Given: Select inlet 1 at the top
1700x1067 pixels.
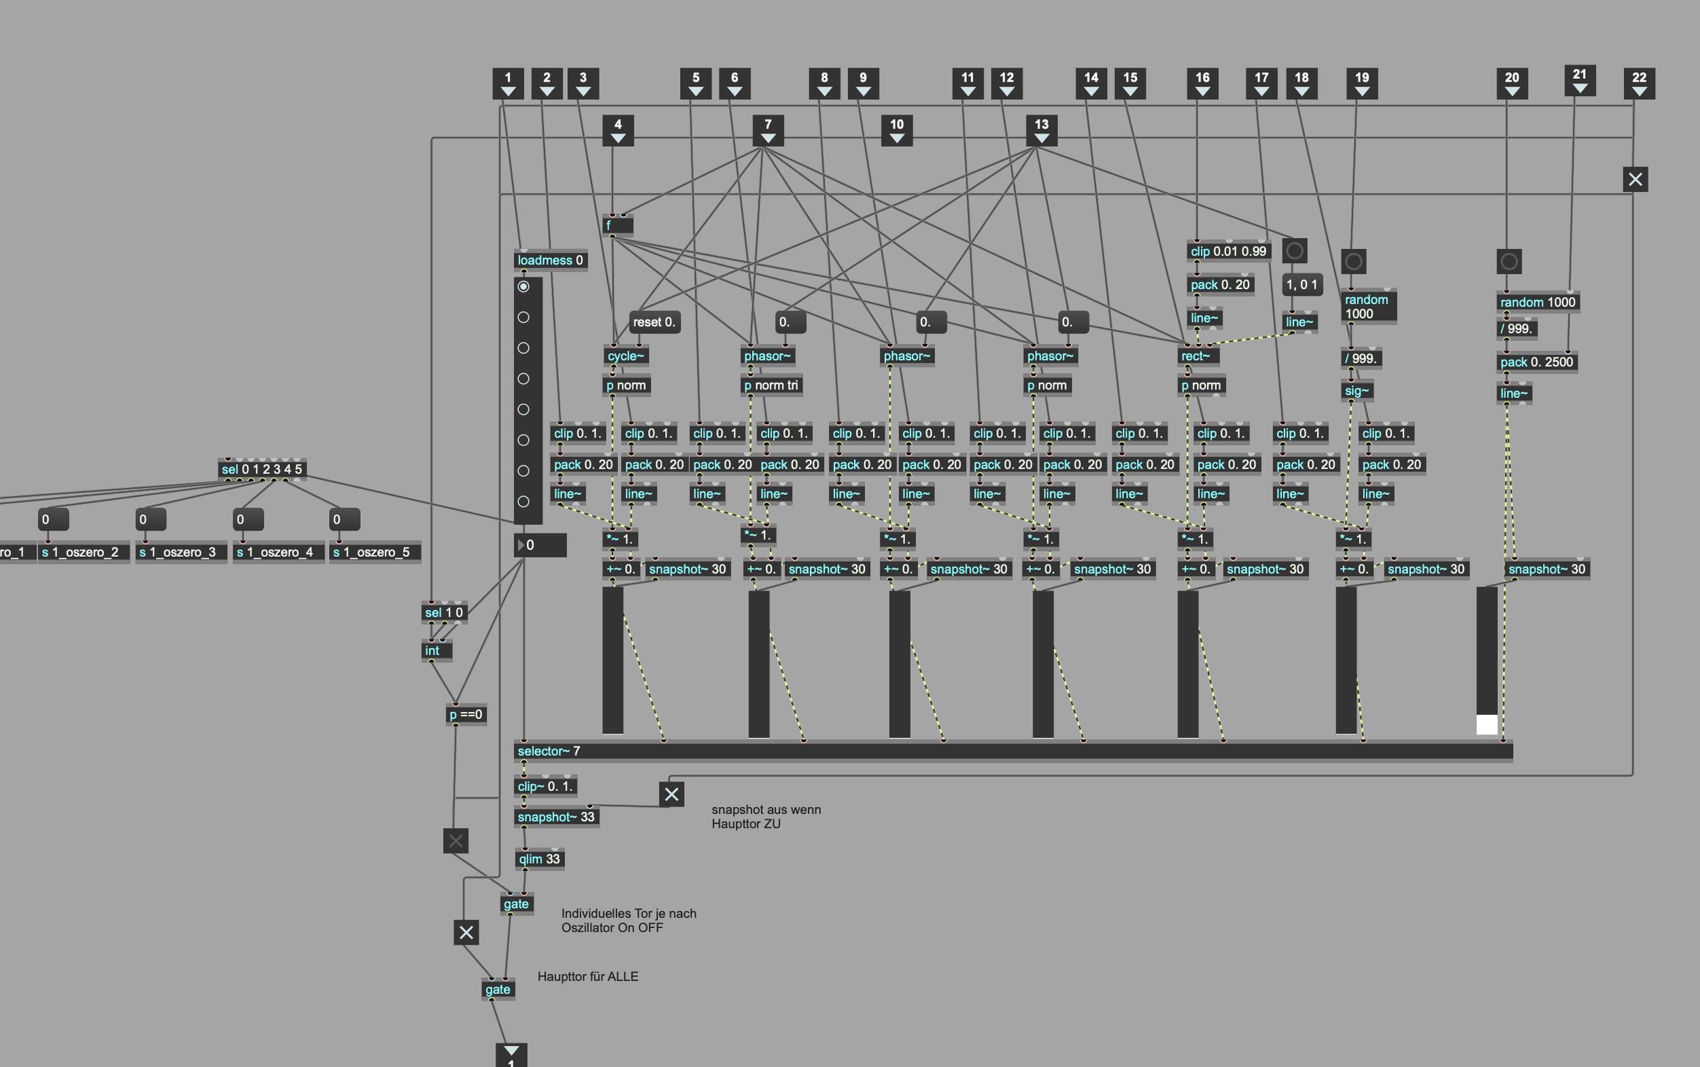Looking at the screenshot, I should tap(507, 83).
